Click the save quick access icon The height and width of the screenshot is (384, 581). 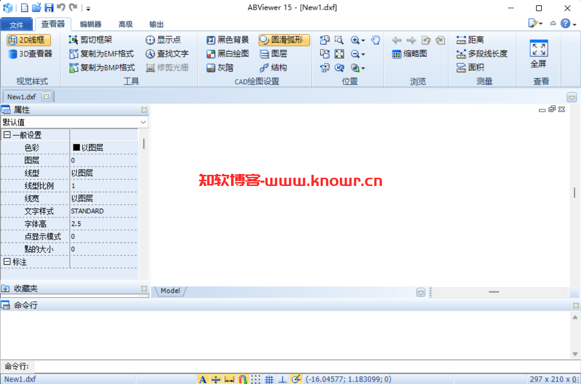coord(49,7)
